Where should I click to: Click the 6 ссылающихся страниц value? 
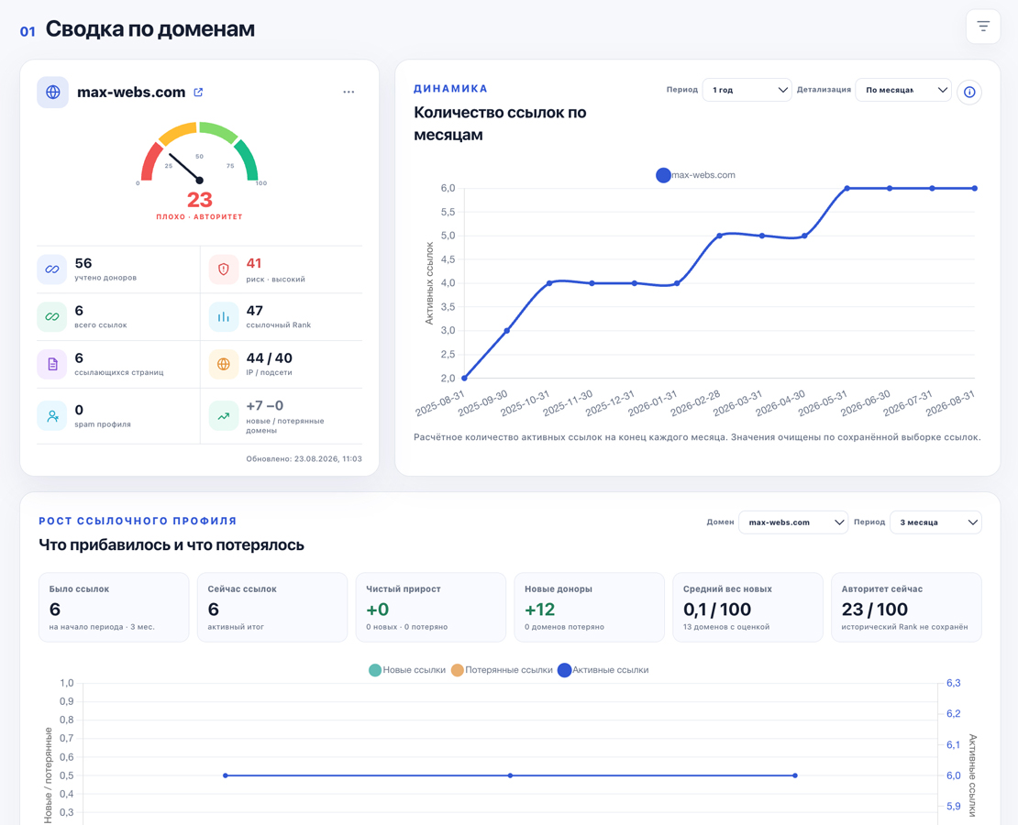coord(79,357)
